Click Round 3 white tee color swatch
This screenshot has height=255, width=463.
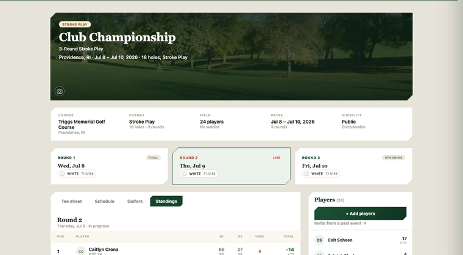(x=307, y=174)
